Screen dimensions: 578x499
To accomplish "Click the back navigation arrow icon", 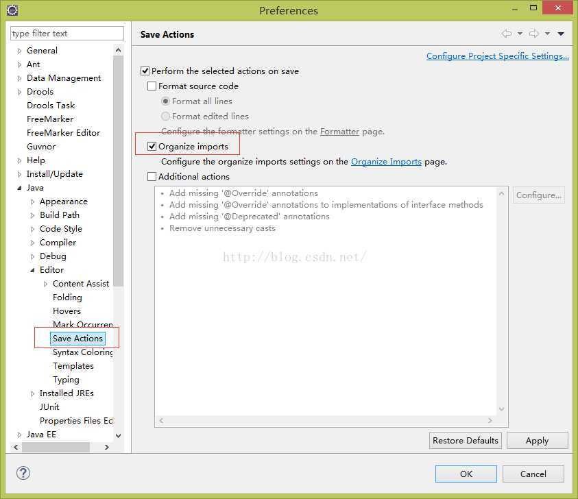I will [x=507, y=34].
